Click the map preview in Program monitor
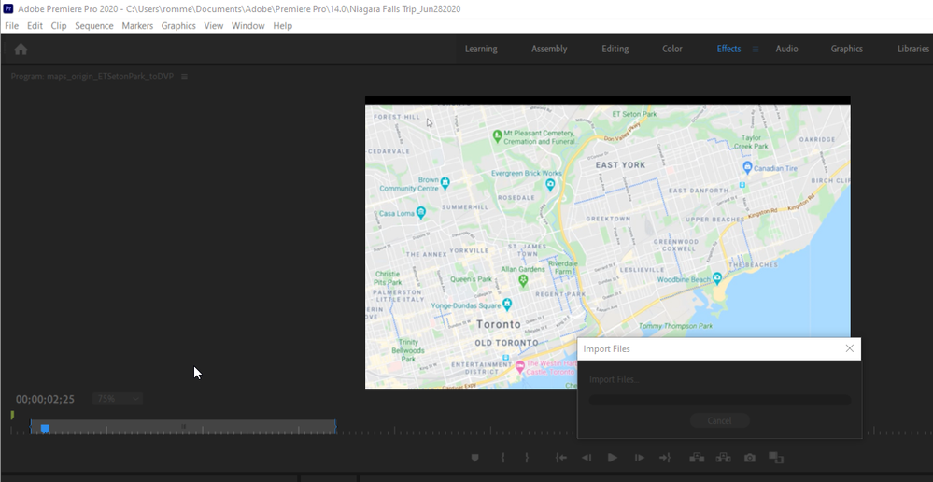 [607, 242]
